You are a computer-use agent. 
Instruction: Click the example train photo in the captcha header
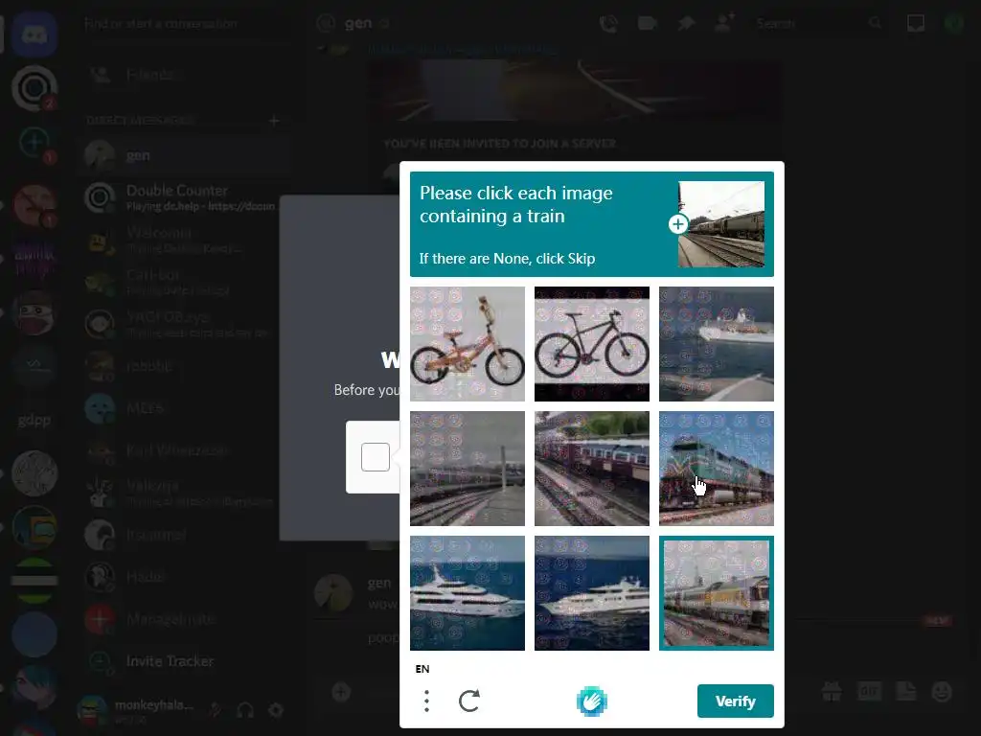(721, 224)
